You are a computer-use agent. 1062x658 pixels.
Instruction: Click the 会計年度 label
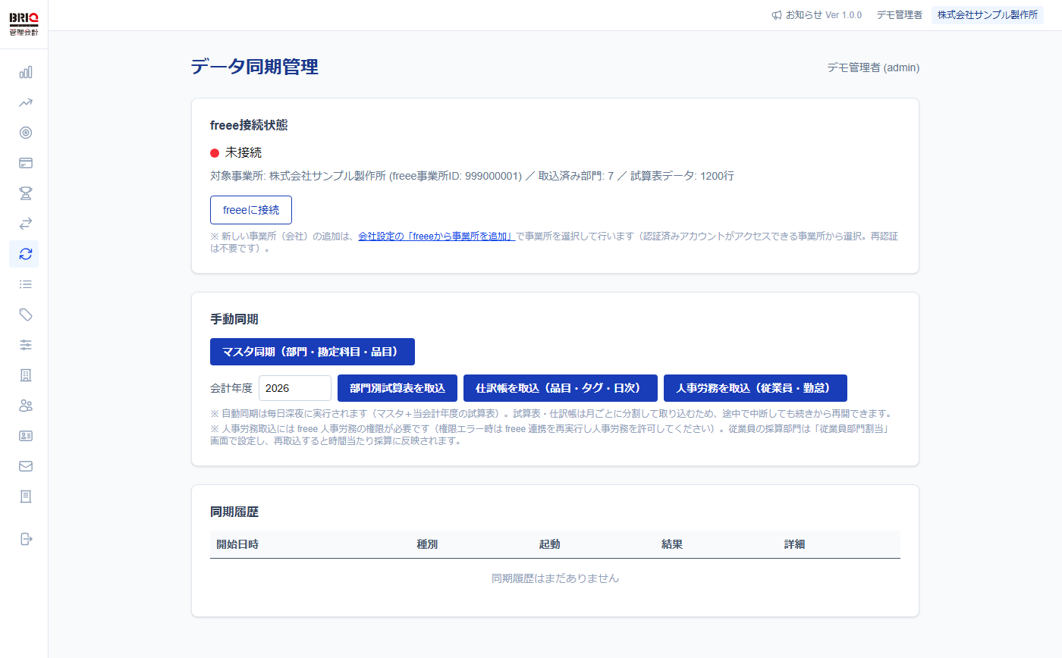point(231,388)
